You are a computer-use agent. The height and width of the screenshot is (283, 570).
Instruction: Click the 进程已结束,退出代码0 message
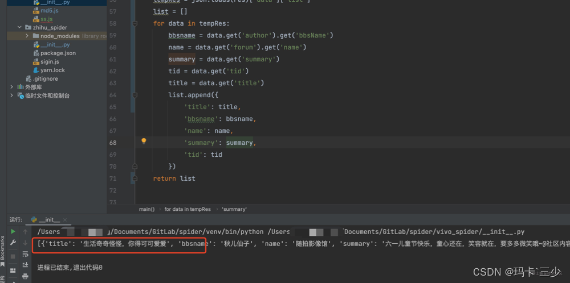(x=70, y=268)
